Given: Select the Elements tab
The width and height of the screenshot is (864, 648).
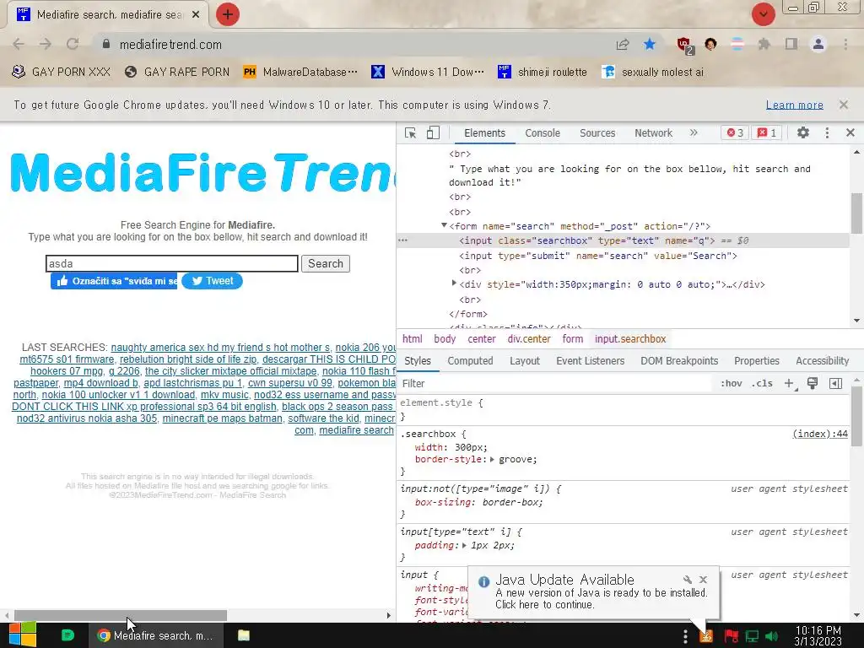Looking at the screenshot, I should [484, 132].
